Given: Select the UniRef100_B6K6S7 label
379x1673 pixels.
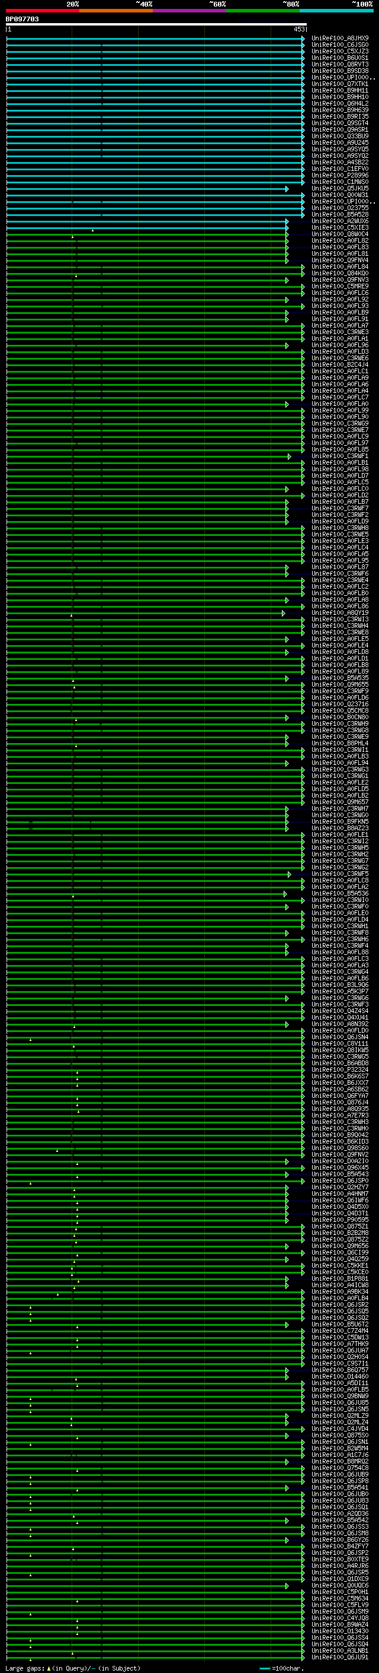Looking at the screenshot, I should (x=340, y=1076).
